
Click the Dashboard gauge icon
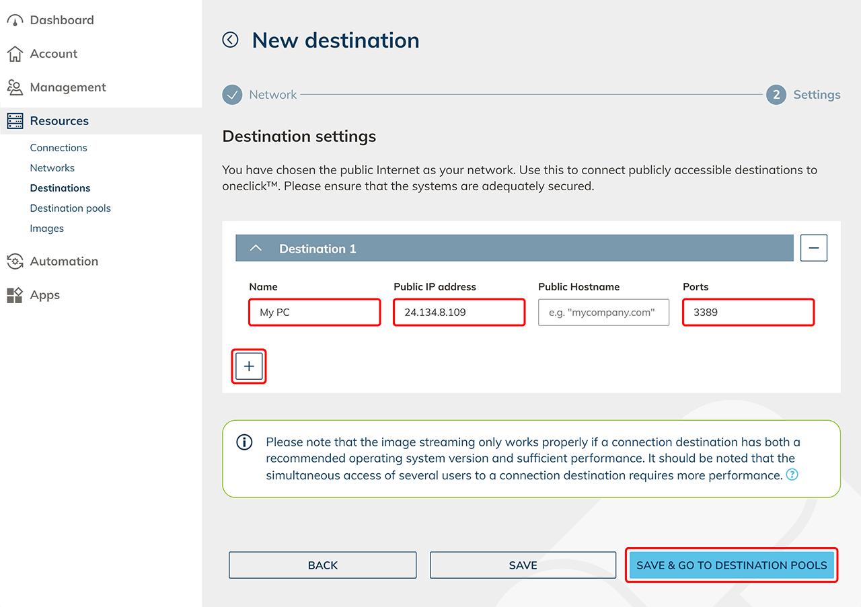[15, 20]
